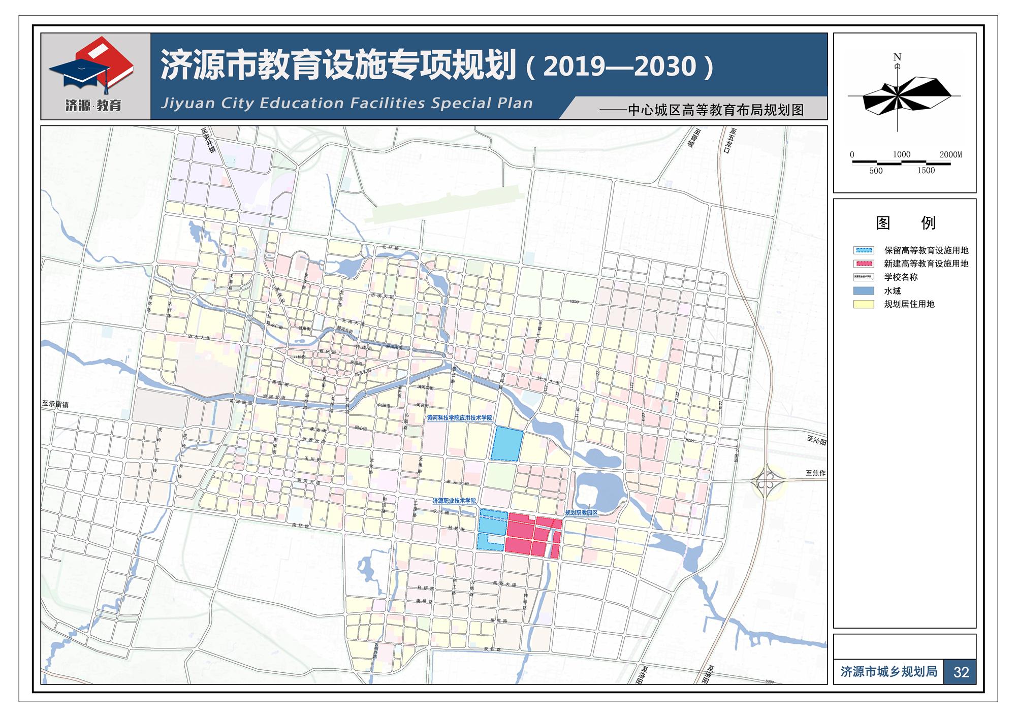Click the 北环路 road label
This screenshot has width=1016, height=718.
tap(390, 247)
